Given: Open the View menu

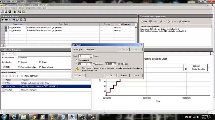Looking at the screenshot, I should pos(7,8).
